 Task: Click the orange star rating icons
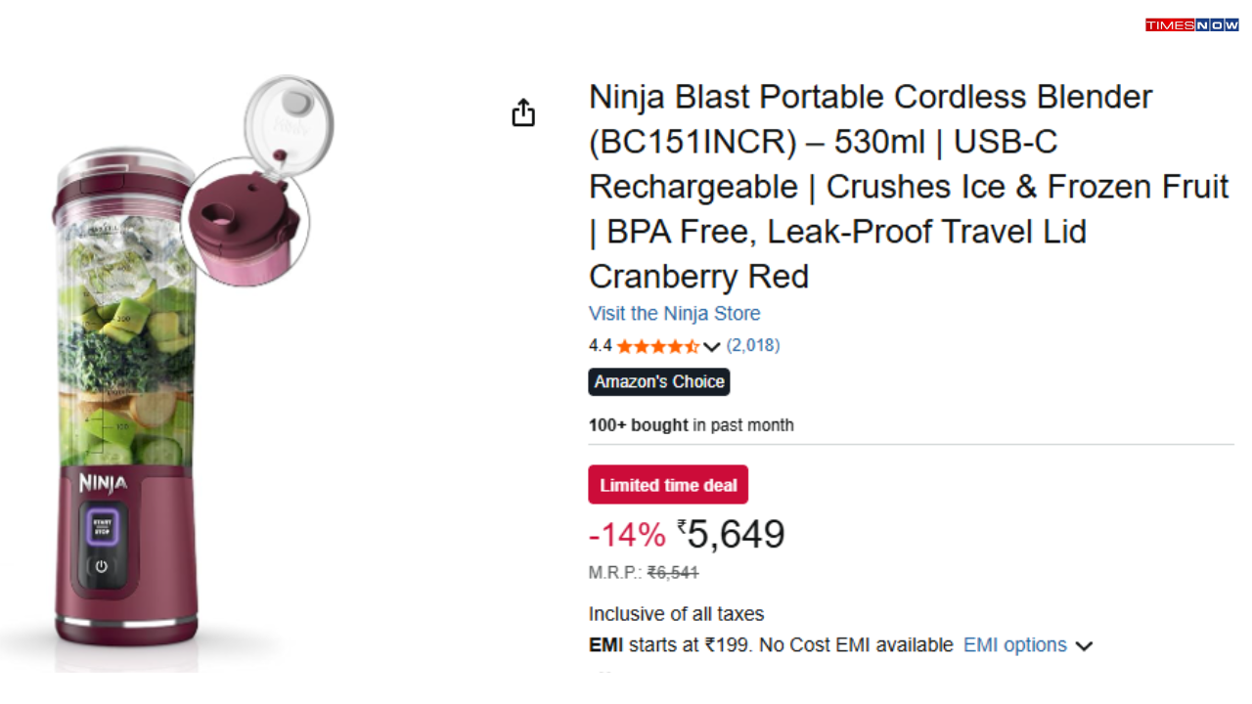pyautogui.click(x=657, y=346)
